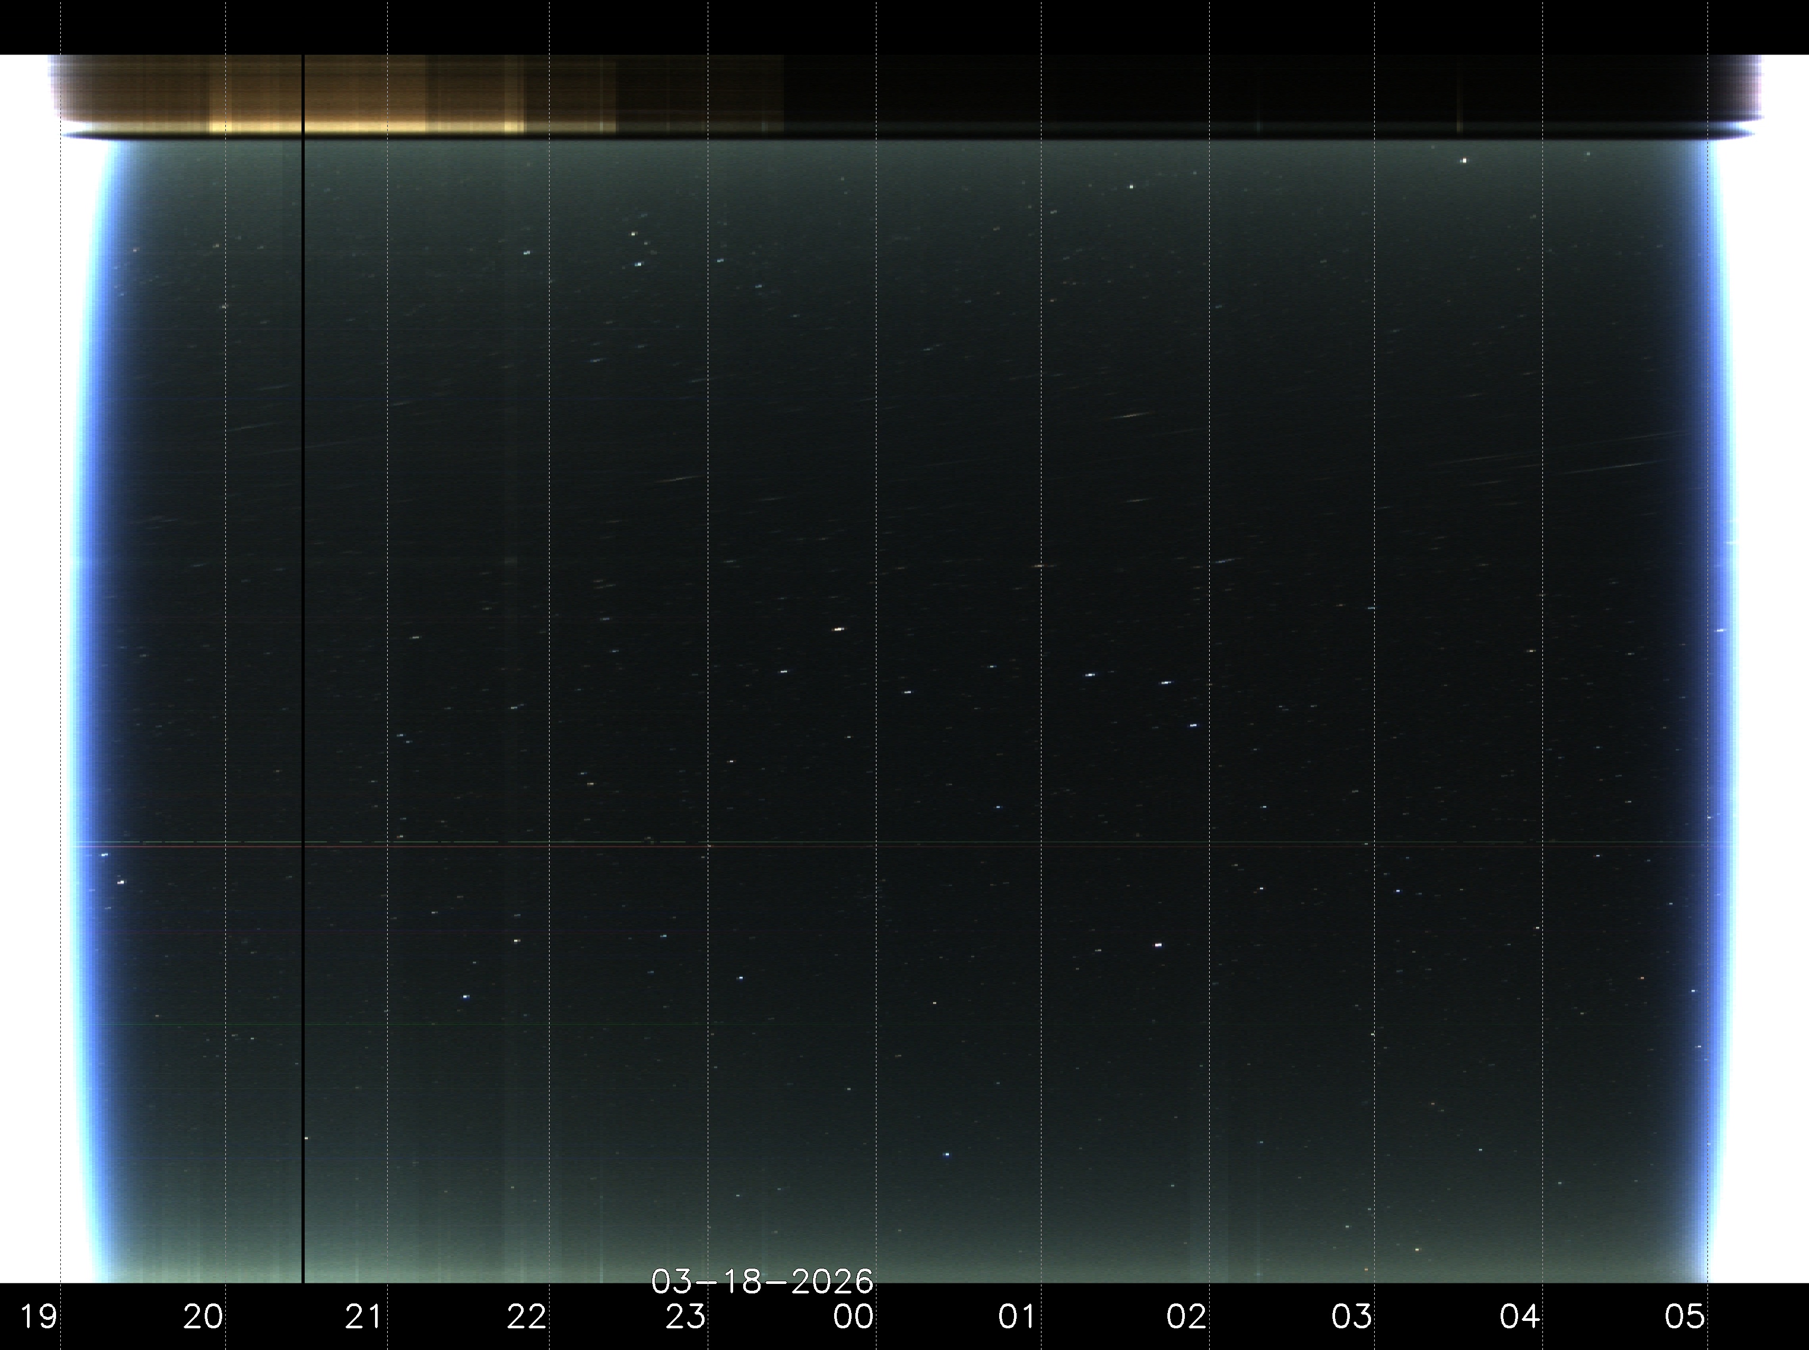Click the hour label 19
Viewport: 1809px width, 1350px height.
pyautogui.click(x=38, y=1317)
